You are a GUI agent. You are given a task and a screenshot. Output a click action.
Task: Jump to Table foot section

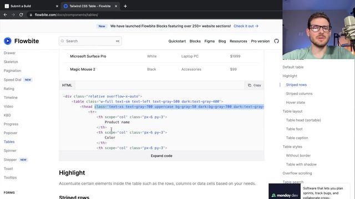[x=294, y=129]
